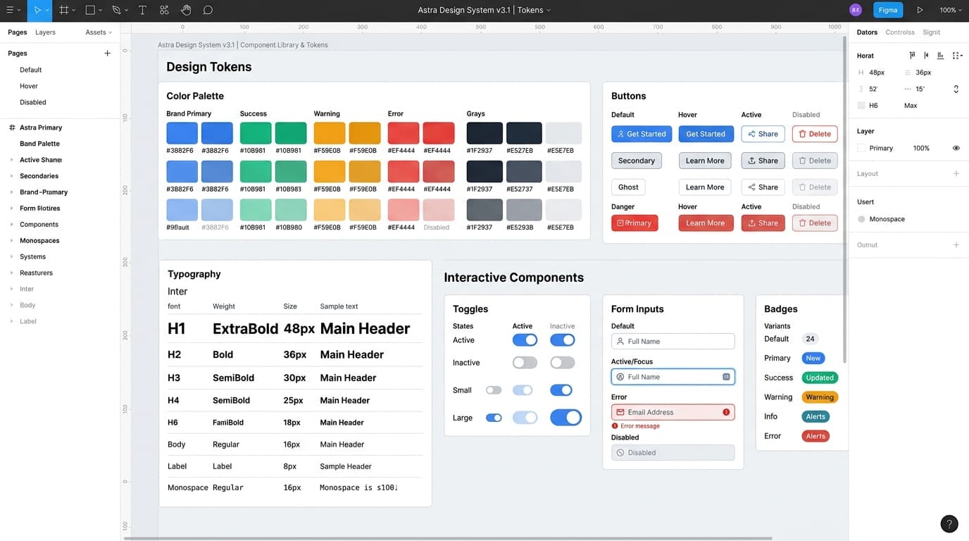Toggle the Primary layer visibility eye
Image resolution: width=969 pixels, height=541 pixels.
click(956, 148)
